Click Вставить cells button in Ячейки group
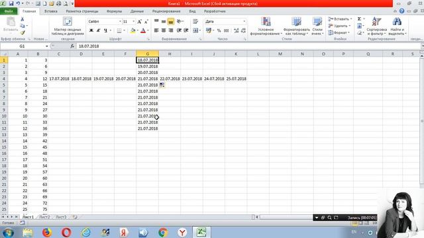Viewport: 424px width, 238px height. click(x=340, y=19)
